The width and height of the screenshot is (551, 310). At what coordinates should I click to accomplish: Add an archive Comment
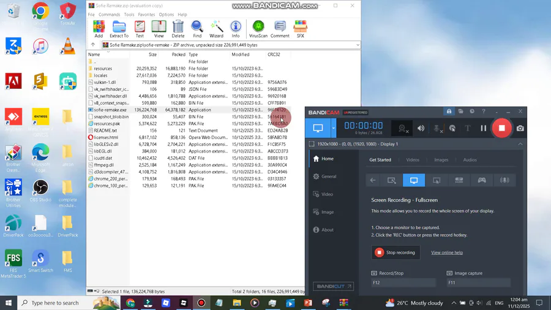coord(280,29)
